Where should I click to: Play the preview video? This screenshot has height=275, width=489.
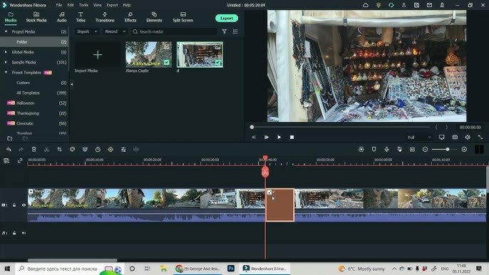[x=279, y=137]
